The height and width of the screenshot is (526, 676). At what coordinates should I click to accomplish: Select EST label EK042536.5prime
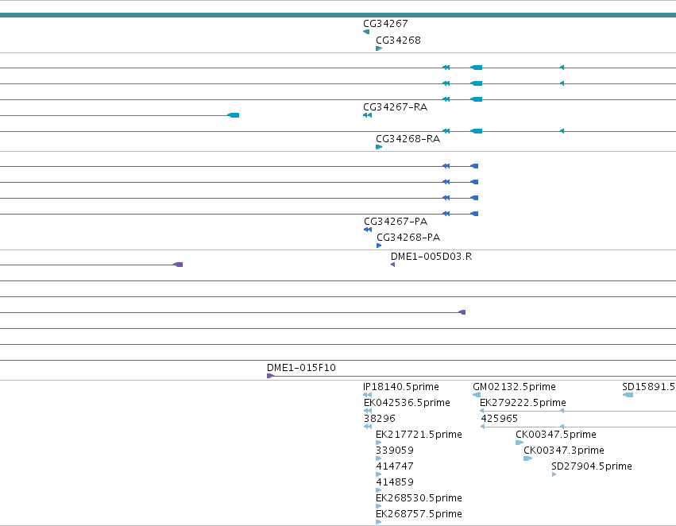(407, 403)
